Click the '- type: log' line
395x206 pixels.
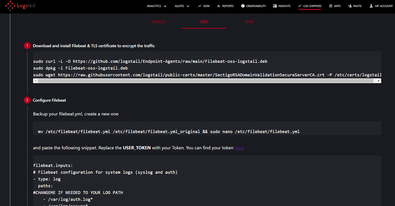47,179
